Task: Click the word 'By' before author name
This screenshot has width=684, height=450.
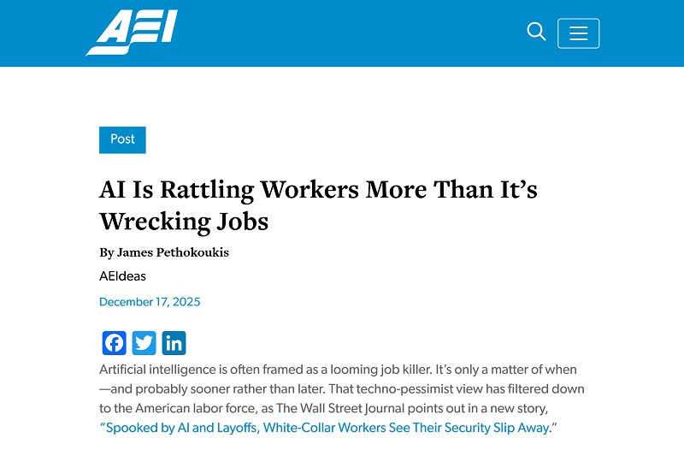Action: [106, 253]
